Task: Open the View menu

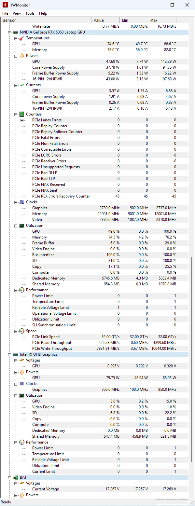Action: coord(17,13)
